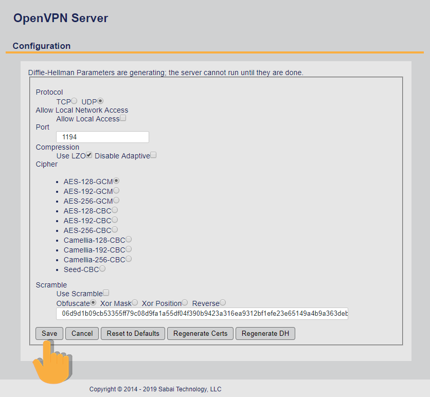Viewport: 430px width, 397px height.
Task: Enable the Use Scramble checkbox
Action: click(x=106, y=293)
